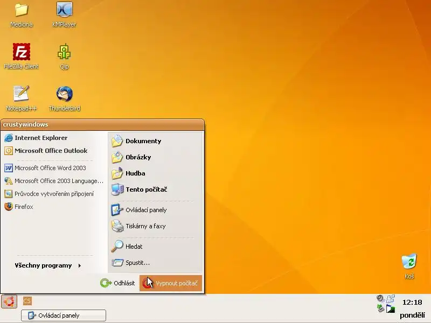Click Odhlásit log off button
This screenshot has width=431, height=323.
click(x=117, y=283)
